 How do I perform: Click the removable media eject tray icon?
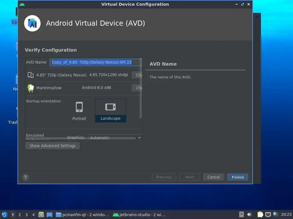pos(241,214)
